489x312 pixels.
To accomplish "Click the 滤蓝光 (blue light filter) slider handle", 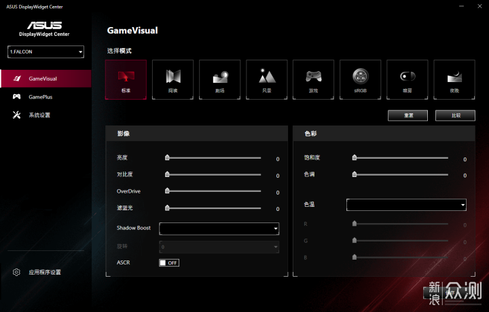I will pos(167,208).
